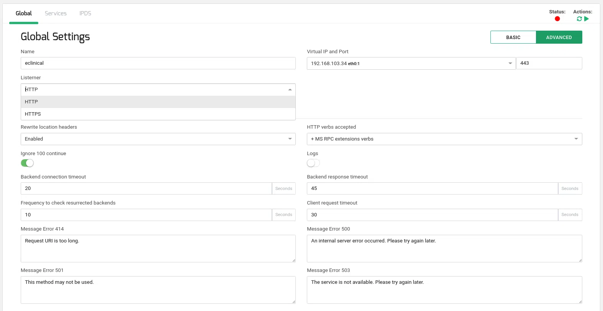Click the green restart farm icon
This screenshot has width=603, height=311.
click(x=579, y=19)
